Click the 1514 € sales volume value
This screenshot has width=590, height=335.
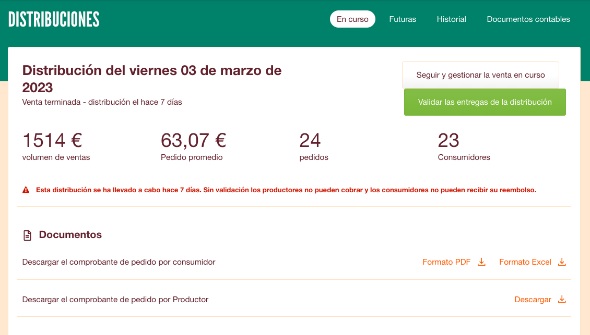tap(52, 141)
